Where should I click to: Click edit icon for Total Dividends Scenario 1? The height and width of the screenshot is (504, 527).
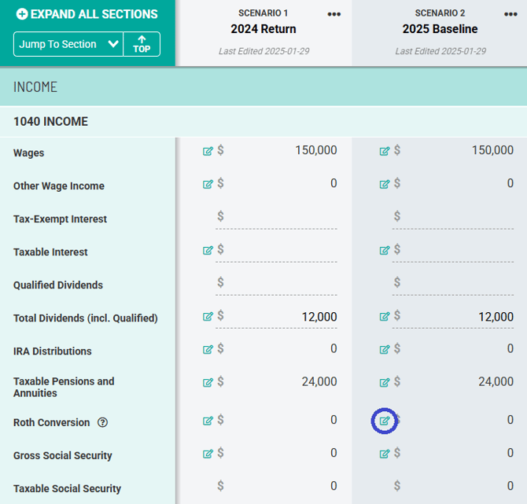click(x=208, y=317)
